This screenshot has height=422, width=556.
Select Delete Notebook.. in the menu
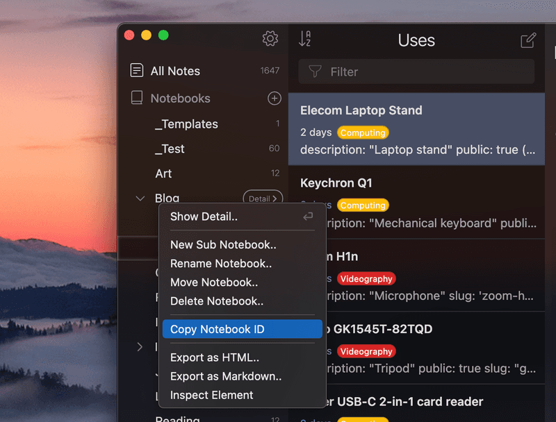[x=217, y=301]
